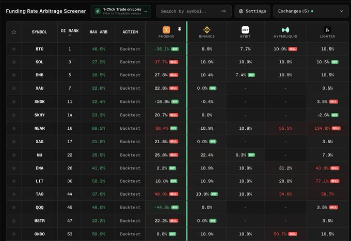
Task: Click 1-Click Trade on Loris banner
Action: tap(121, 11)
